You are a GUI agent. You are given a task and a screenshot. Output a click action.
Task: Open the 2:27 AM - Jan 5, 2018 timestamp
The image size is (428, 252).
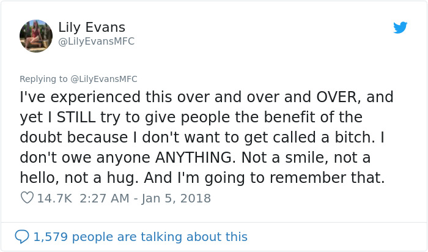[144, 199]
